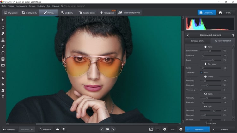237x133 pixels.
Task: Open the Эффекты tab
Action: point(67,13)
